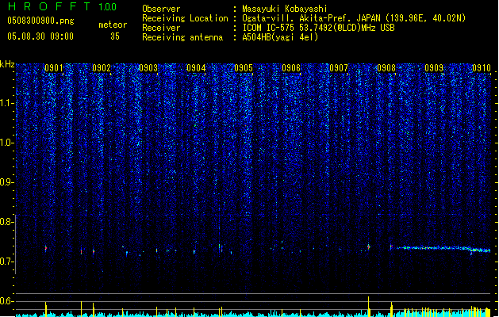The image size is (499, 317).
Task: Click the 0.9 kHz axis tick label
Action: (7, 182)
